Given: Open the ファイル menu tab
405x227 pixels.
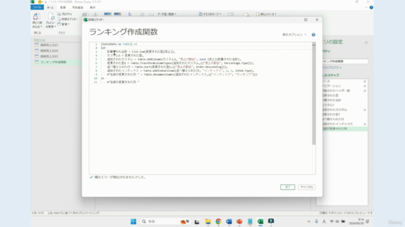Looking at the screenshot, I should [x=37, y=7].
